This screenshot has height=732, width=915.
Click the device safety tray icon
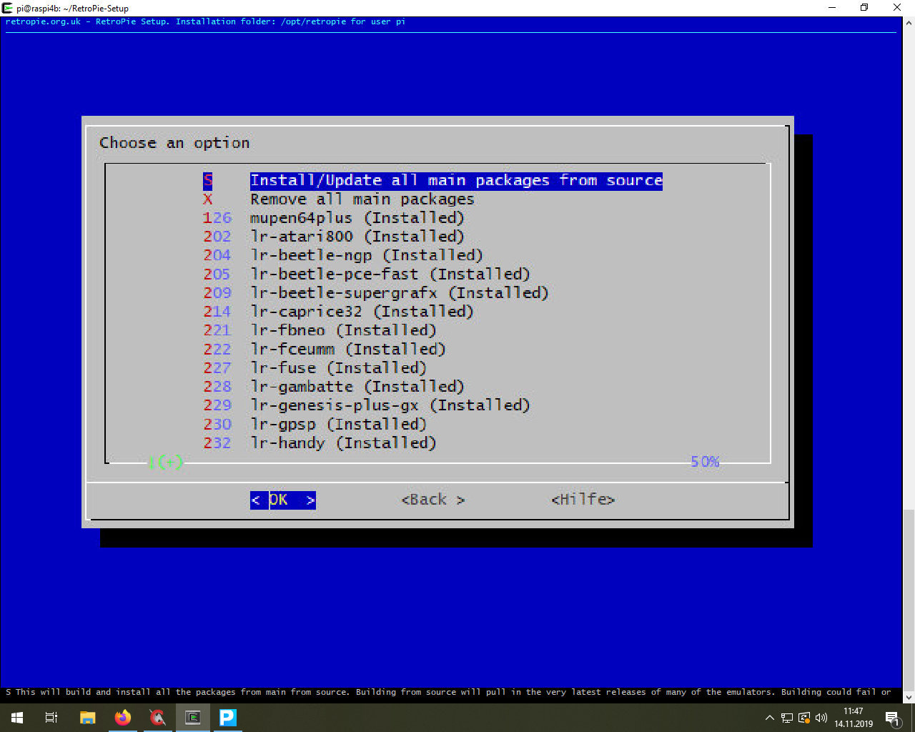[x=804, y=718]
